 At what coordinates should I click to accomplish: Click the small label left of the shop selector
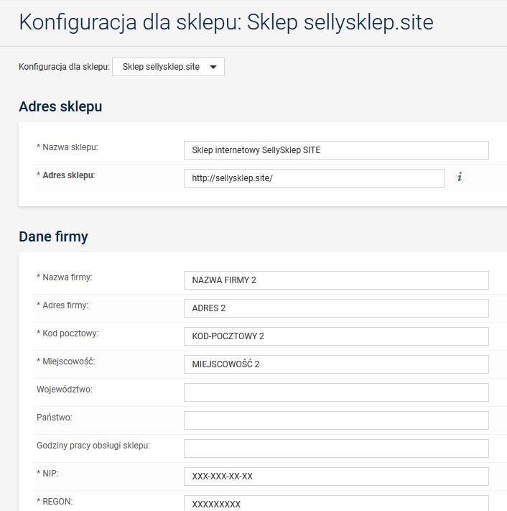[64, 67]
